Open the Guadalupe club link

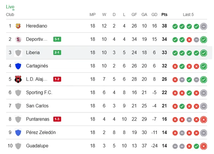pyautogui.click(x=37, y=146)
